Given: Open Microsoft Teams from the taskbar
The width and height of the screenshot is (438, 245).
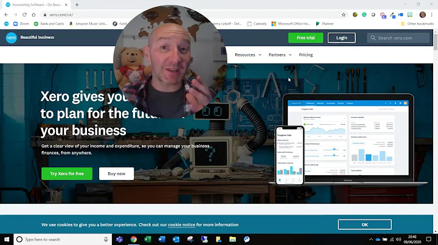Looking at the screenshot, I should [120, 239].
